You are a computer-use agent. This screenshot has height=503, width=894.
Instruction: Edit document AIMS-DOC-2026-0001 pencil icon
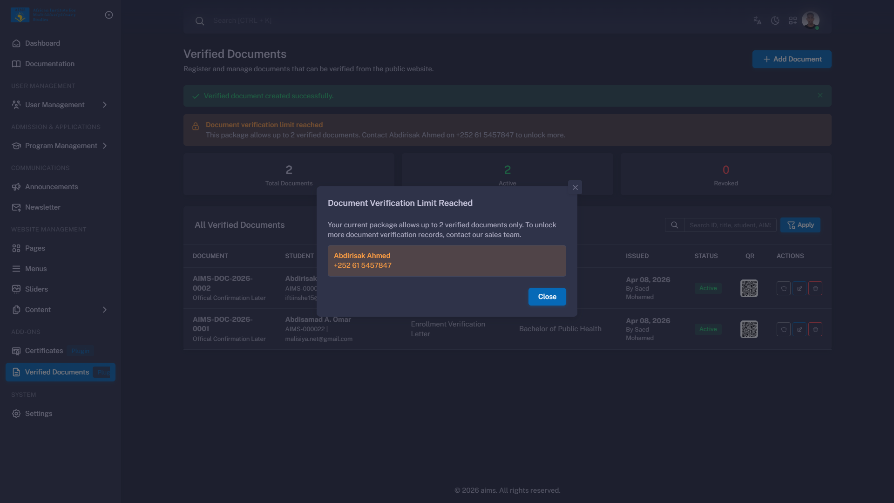click(799, 329)
